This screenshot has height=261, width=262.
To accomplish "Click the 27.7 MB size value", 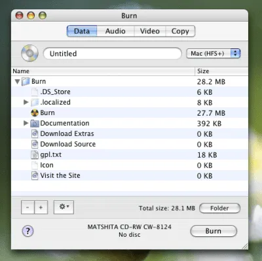I will coord(211,113).
